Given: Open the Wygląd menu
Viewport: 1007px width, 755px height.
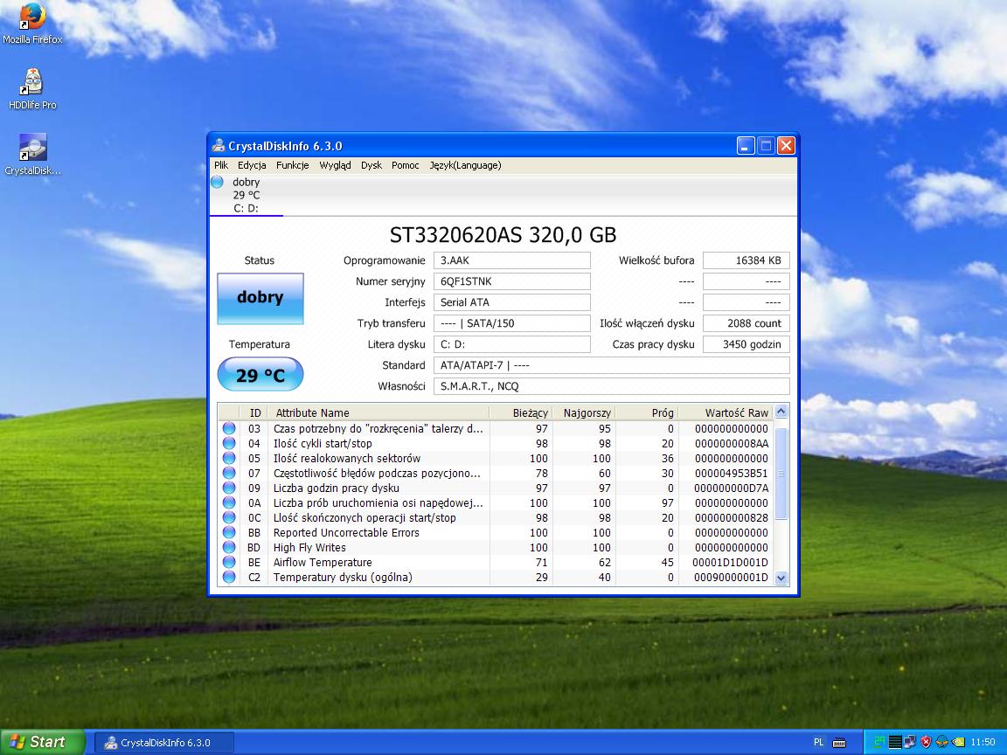Looking at the screenshot, I should coord(336,165).
